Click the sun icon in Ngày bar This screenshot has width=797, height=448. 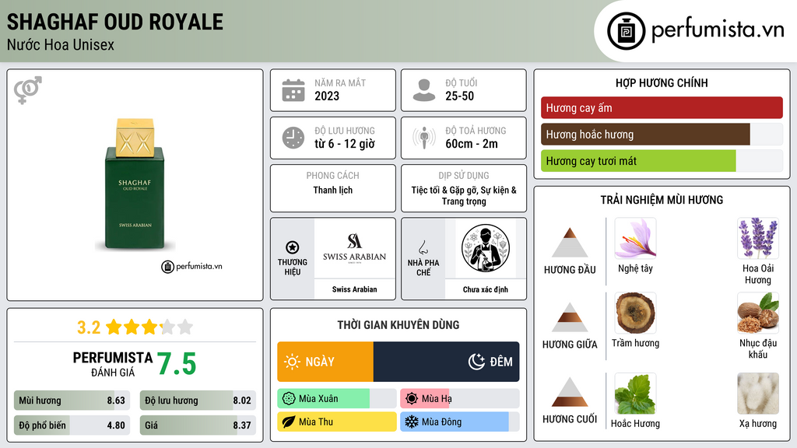pyautogui.click(x=293, y=362)
